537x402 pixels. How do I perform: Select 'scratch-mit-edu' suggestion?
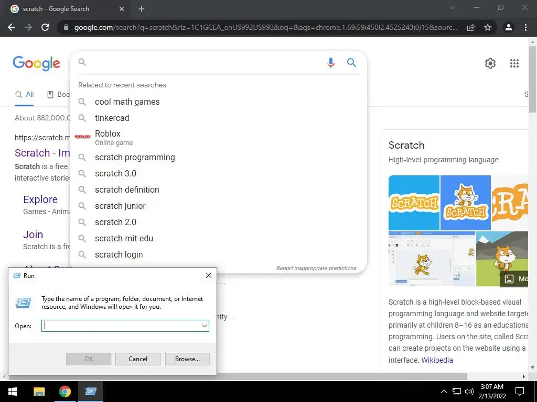point(218,239)
